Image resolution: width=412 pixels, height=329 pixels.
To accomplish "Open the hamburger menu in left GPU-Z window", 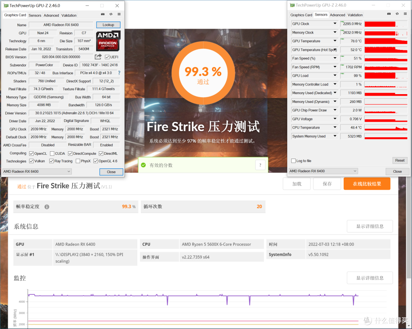I will tap(119, 14).
